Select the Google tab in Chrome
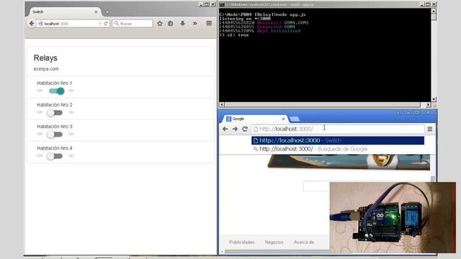Viewport: 461px width, 259px height. click(x=254, y=119)
